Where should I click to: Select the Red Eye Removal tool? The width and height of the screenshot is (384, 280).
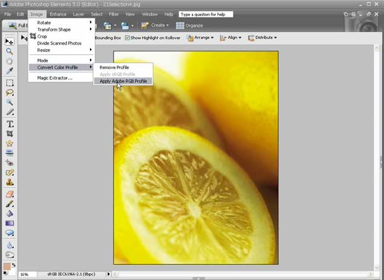tap(10, 163)
